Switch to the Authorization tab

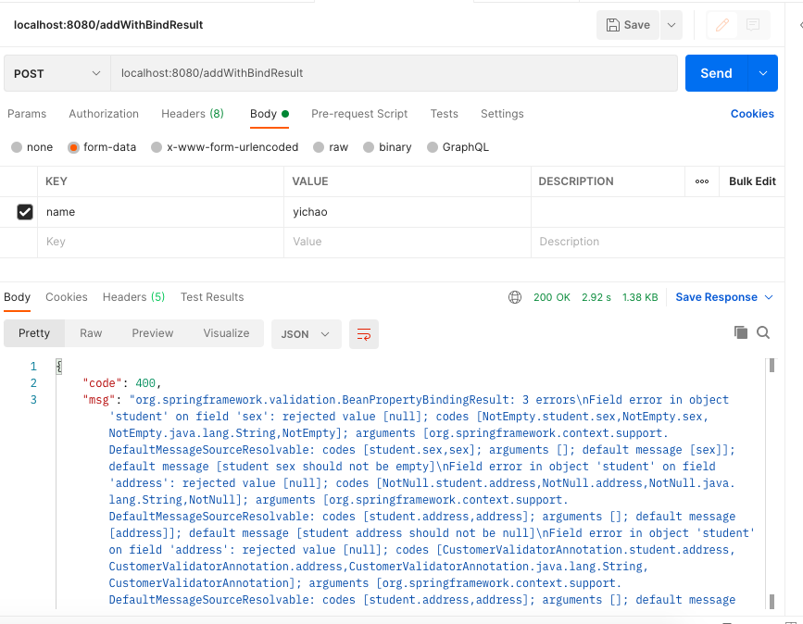point(104,114)
